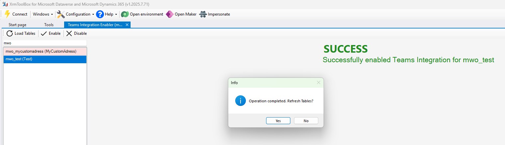Click the Enable checkmark icon
Screen dimensions: 505x145
coord(44,33)
